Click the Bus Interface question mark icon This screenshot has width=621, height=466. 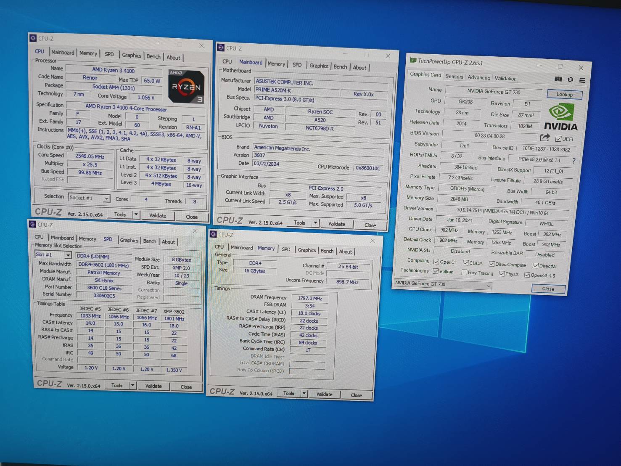pyautogui.click(x=573, y=161)
